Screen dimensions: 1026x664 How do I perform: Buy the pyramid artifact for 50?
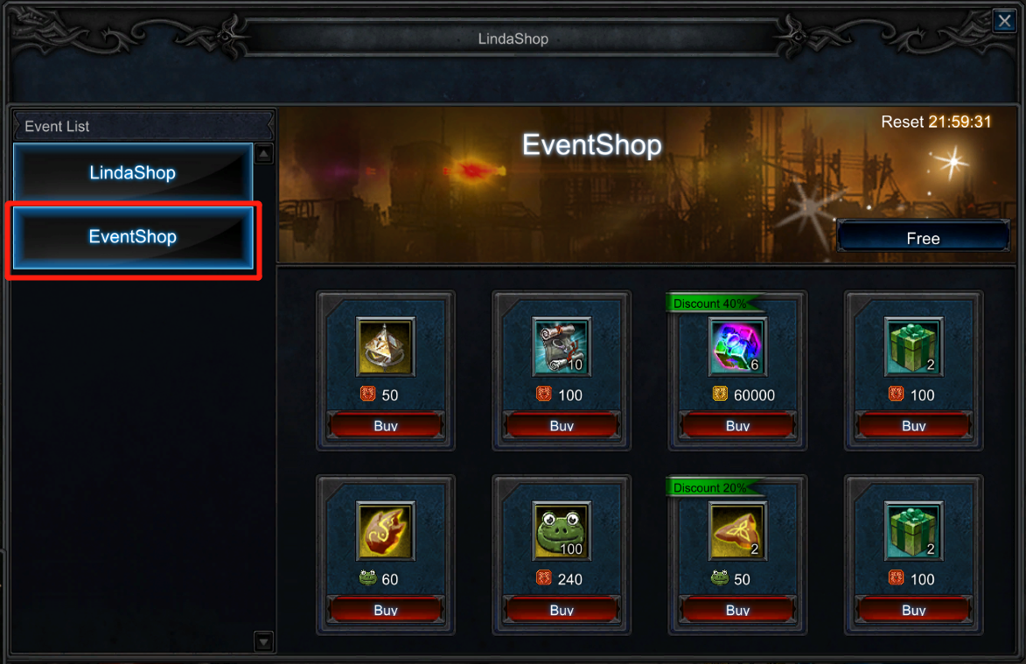click(x=386, y=426)
